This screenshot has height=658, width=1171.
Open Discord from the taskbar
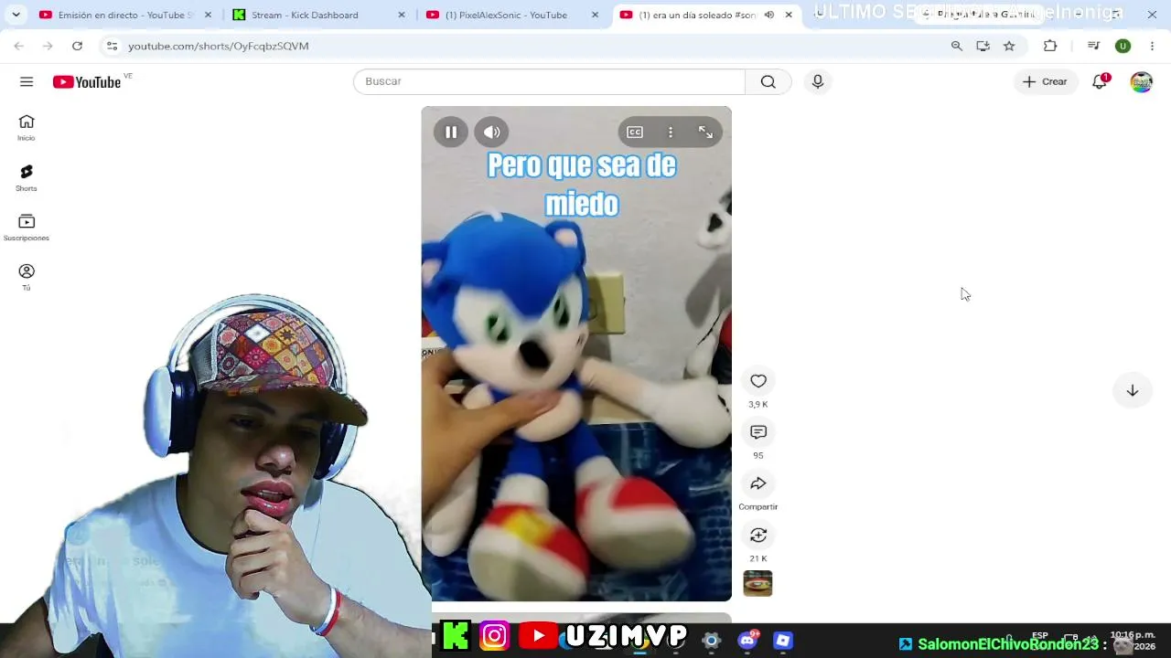(x=747, y=640)
